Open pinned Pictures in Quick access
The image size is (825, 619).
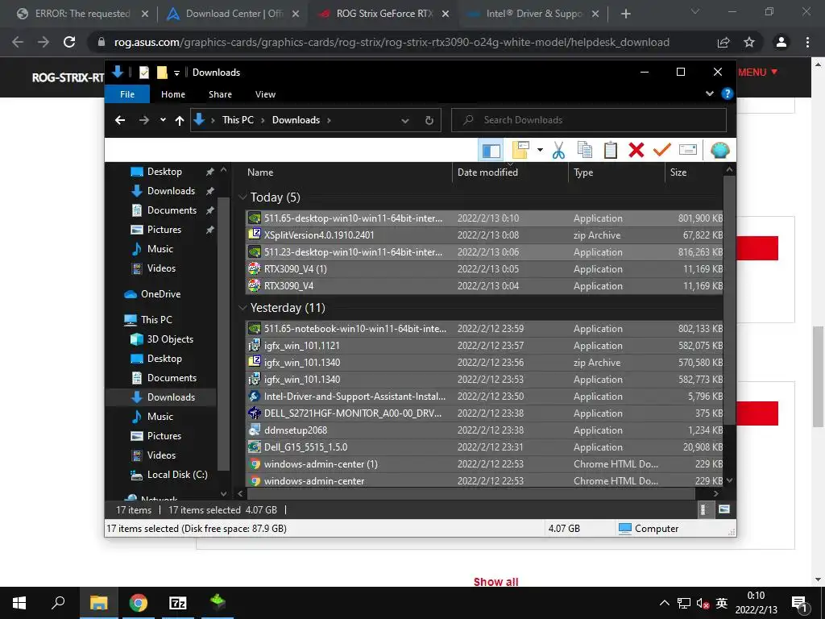click(x=164, y=230)
